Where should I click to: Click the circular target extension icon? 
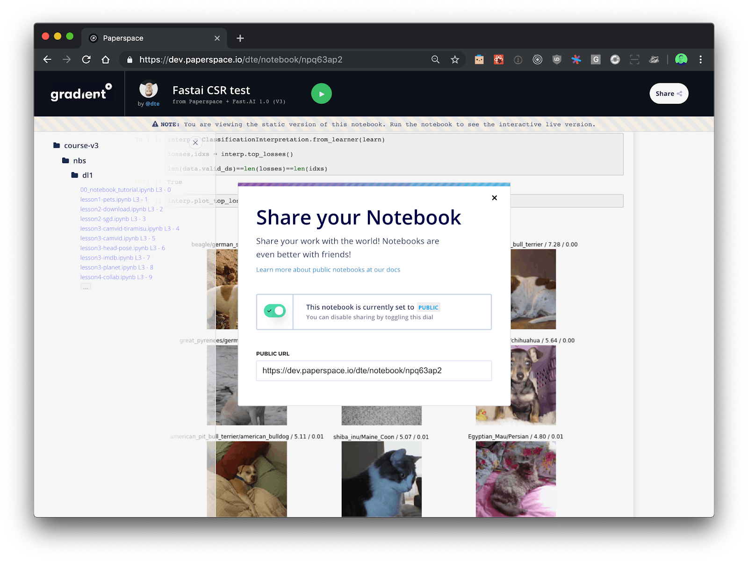click(538, 59)
